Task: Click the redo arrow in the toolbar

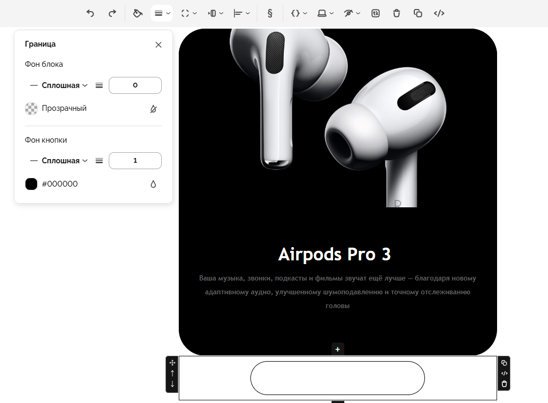Action: click(112, 13)
